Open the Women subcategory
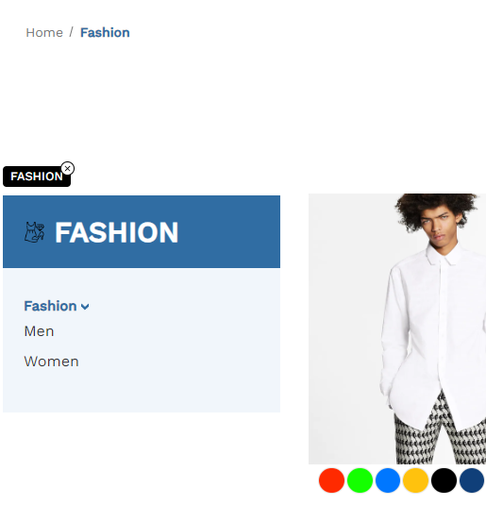The height and width of the screenshot is (505, 486). coord(51,362)
